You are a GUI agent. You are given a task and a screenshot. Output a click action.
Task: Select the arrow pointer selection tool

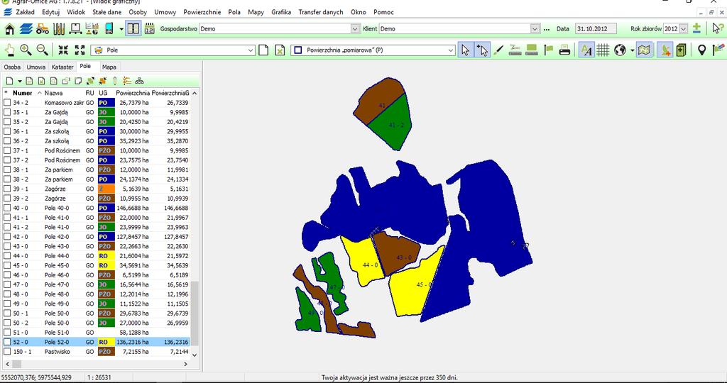click(x=466, y=50)
